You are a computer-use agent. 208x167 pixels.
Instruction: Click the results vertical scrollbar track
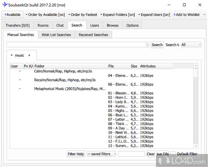coord(196,111)
